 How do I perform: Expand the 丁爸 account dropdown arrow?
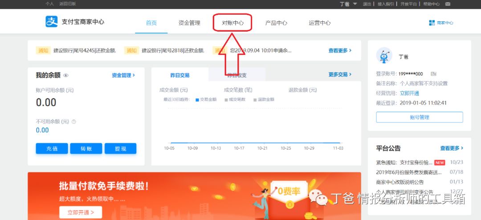(x=355, y=4)
